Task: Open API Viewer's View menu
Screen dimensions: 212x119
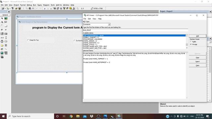Action: coord(94,19)
